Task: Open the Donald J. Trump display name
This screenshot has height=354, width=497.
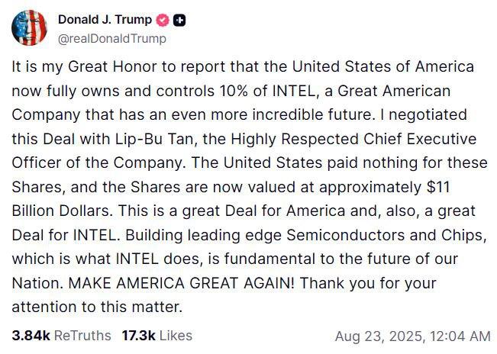Action: tap(105, 21)
